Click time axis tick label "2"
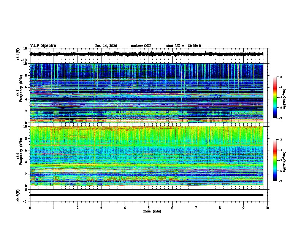This screenshot has width=301, height=233. (78, 208)
